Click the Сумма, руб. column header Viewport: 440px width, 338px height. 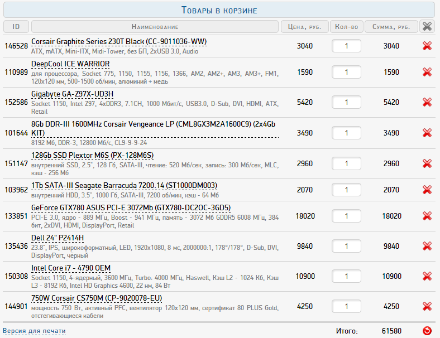391,27
